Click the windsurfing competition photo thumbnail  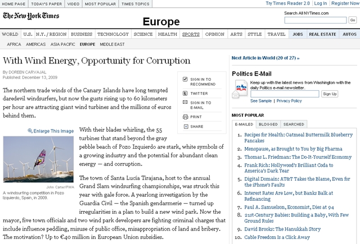click(x=39, y=157)
